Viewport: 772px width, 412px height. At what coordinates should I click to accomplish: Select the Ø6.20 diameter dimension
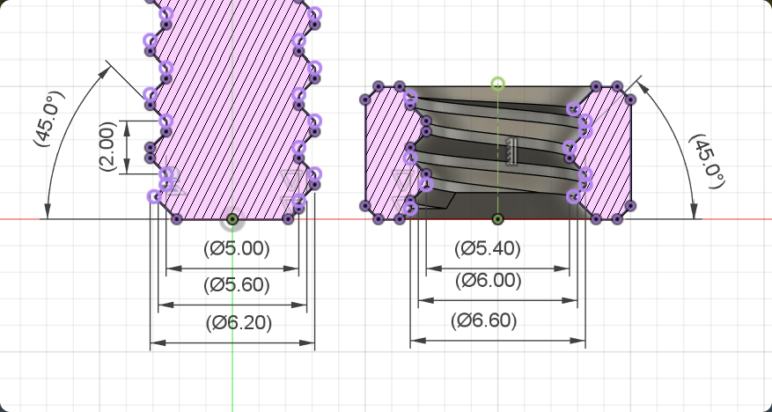click(239, 323)
